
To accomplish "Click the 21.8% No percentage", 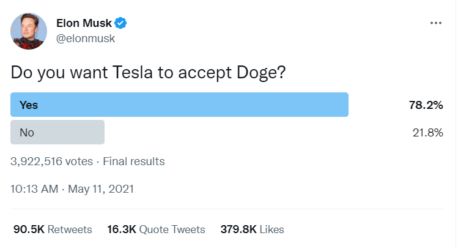I will point(427,133).
